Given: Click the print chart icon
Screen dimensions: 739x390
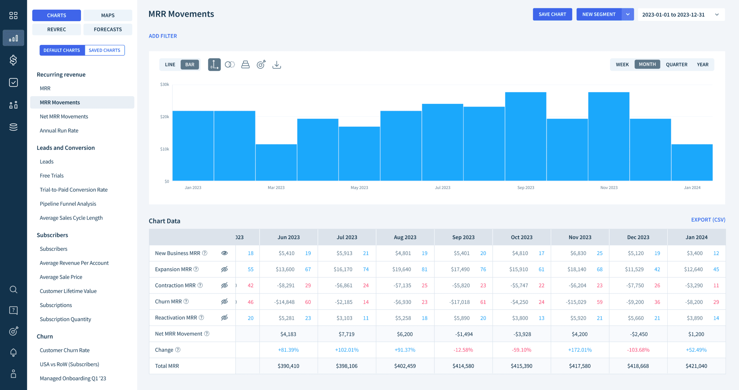Looking at the screenshot, I should (245, 64).
